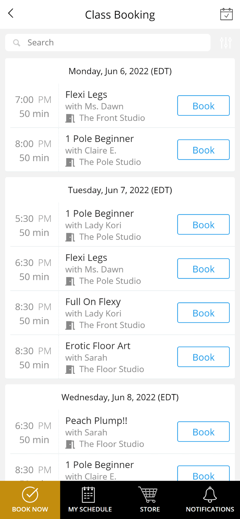Go back using the top-left arrow
240x519 pixels.
pos(11,13)
